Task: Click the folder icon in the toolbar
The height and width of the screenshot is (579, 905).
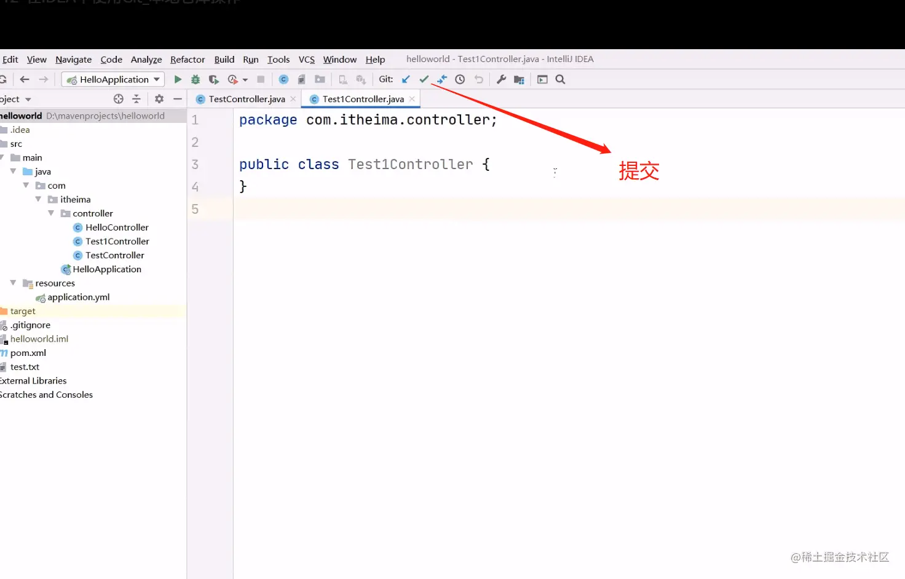Action: tap(320, 79)
